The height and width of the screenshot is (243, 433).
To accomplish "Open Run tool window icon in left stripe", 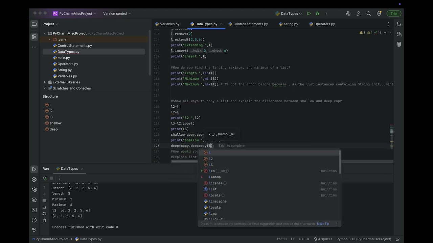I will [x=34, y=169].
